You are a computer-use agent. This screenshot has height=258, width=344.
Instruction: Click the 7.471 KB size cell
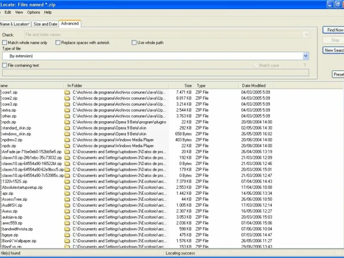(184, 92)
